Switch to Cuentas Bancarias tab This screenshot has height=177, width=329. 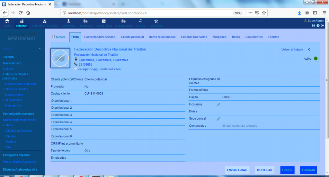[x=194, y=37]
